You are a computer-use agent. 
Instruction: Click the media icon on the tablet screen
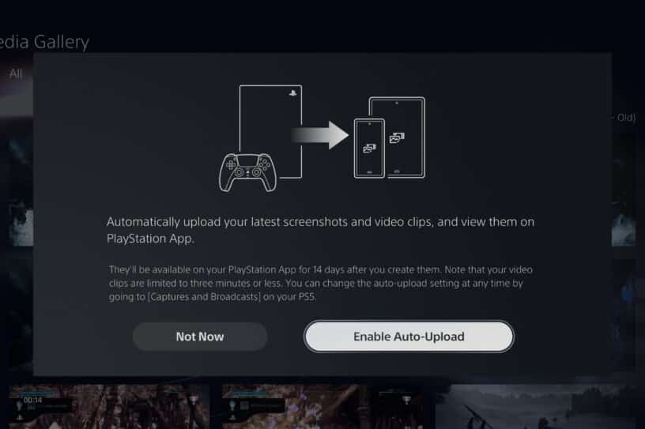[397, 137]
